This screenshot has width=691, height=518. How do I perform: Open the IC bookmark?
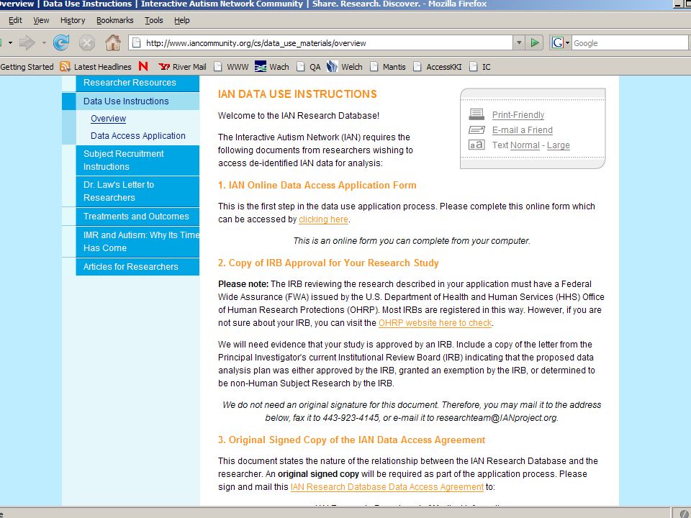click(480, 67)
